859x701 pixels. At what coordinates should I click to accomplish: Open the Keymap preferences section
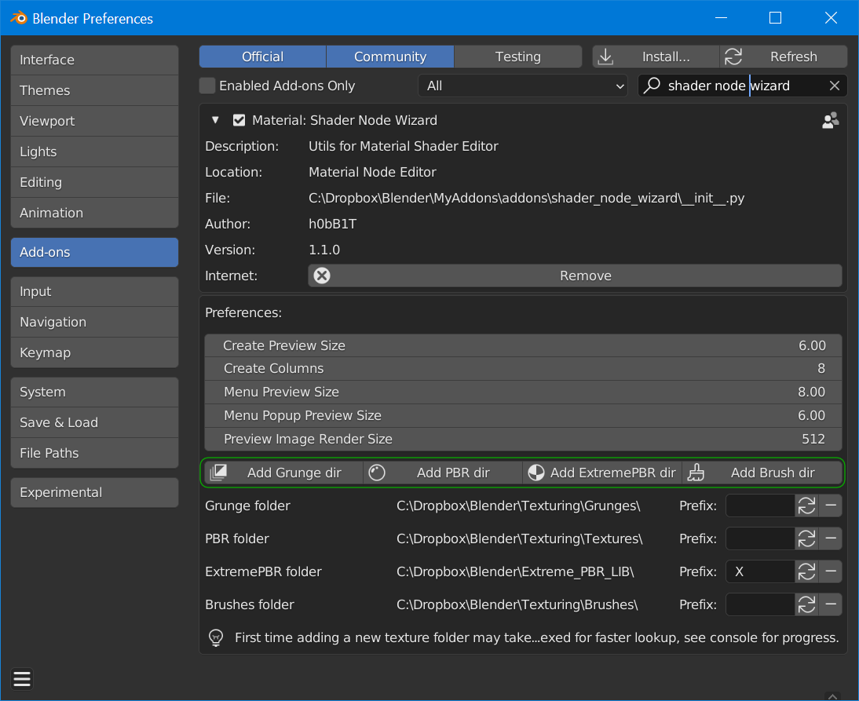click(x=94, y=352)
